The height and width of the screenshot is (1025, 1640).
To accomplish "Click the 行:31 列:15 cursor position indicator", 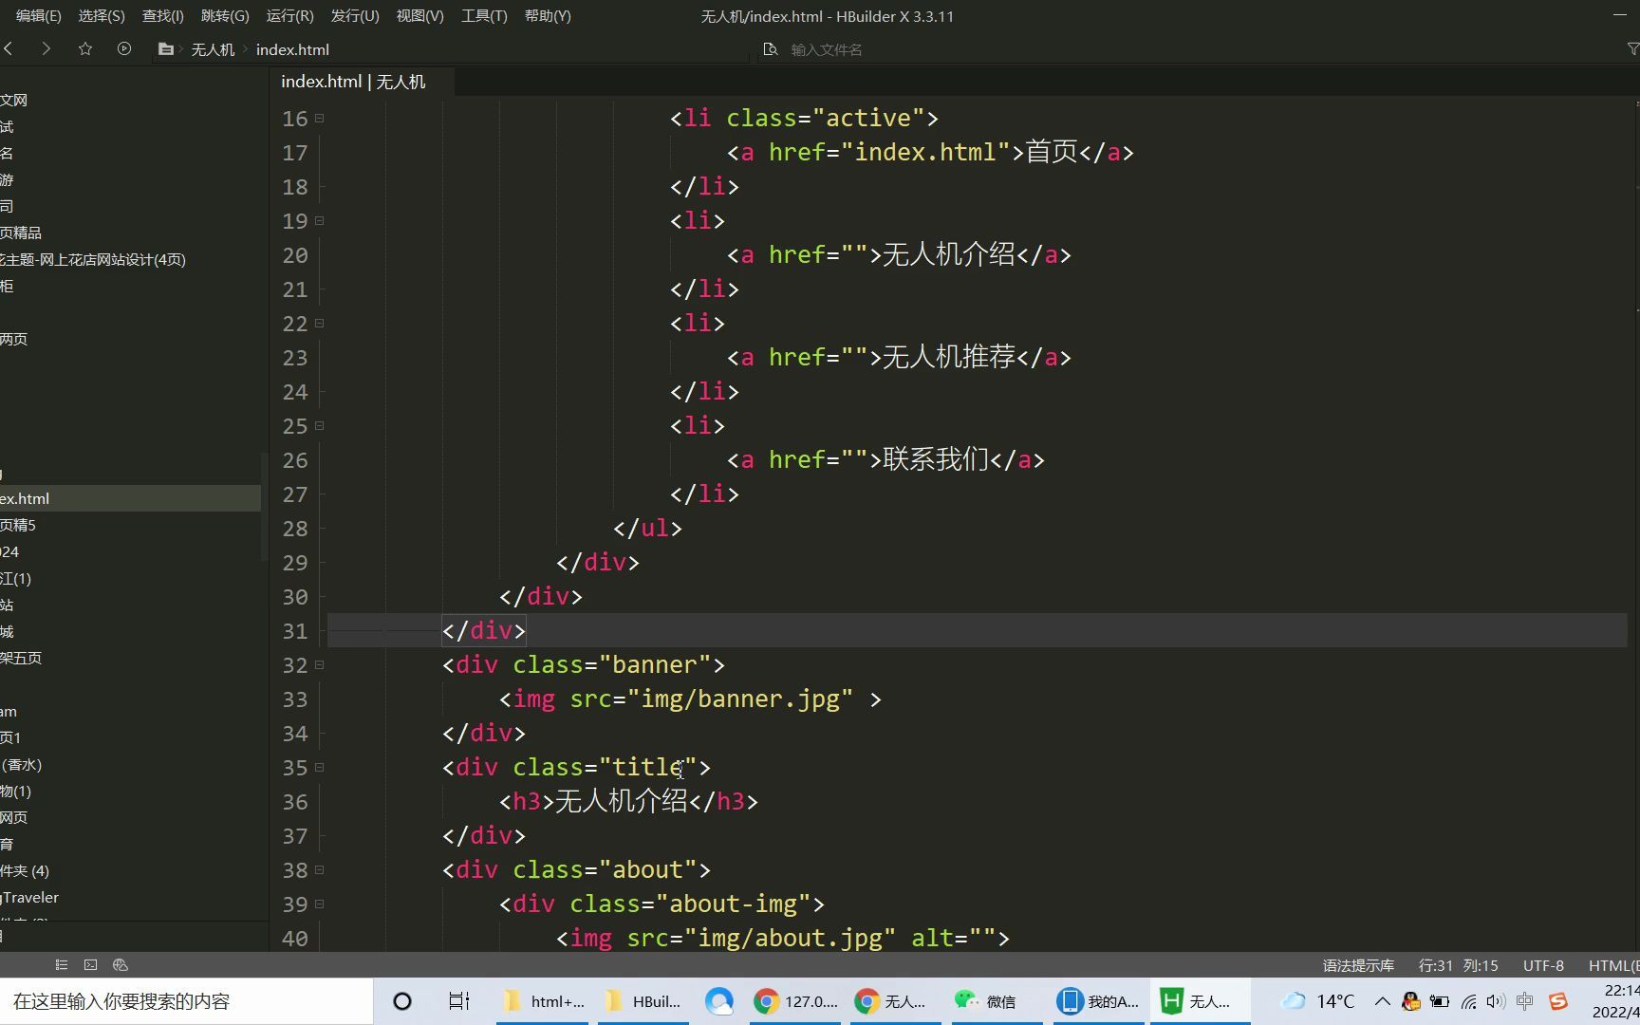I will tap(1458, 965).
